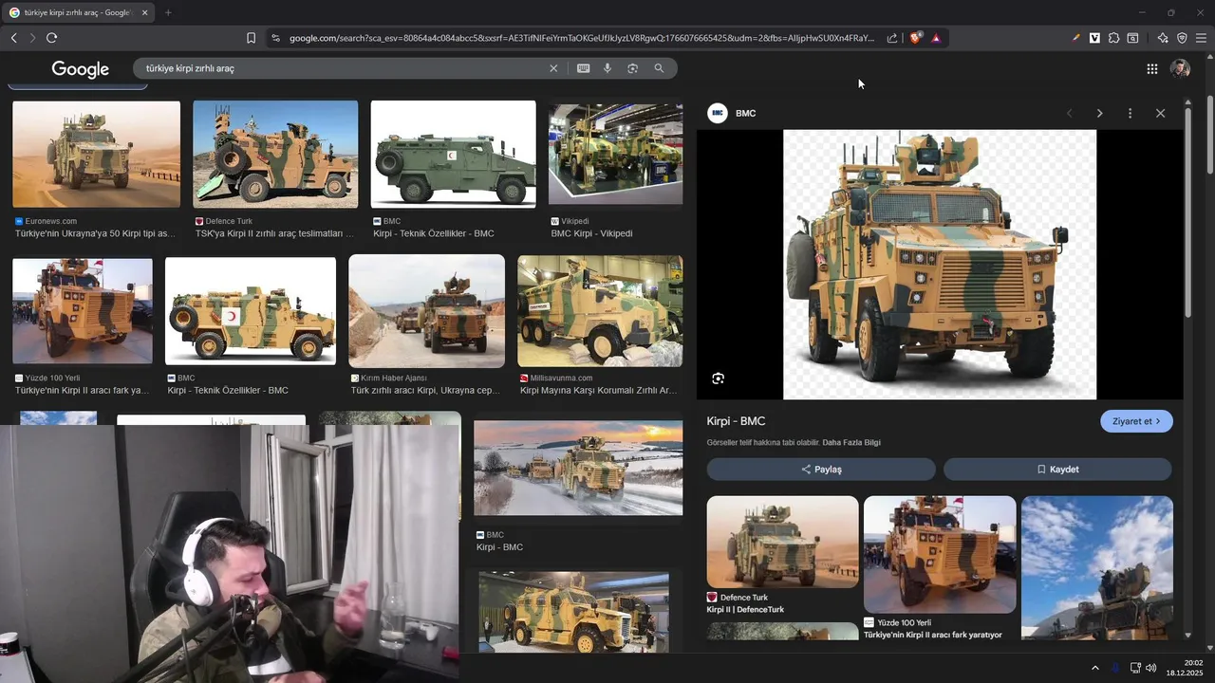Image resolution: width=1215 pixels, height=683 pixels.
Task: Open the Brave Rewards triangle icon
Action: (x=936, y=38)
